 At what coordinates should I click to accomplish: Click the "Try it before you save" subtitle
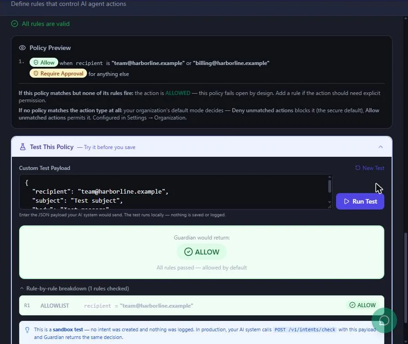[110, 147]
